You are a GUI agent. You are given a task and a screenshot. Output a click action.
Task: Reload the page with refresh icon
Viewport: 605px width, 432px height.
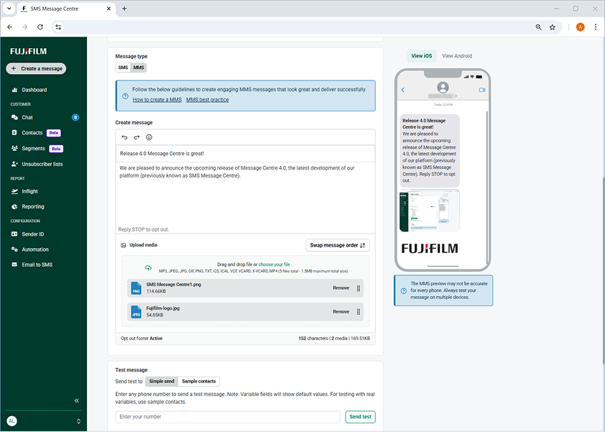(x=40, y=27)
